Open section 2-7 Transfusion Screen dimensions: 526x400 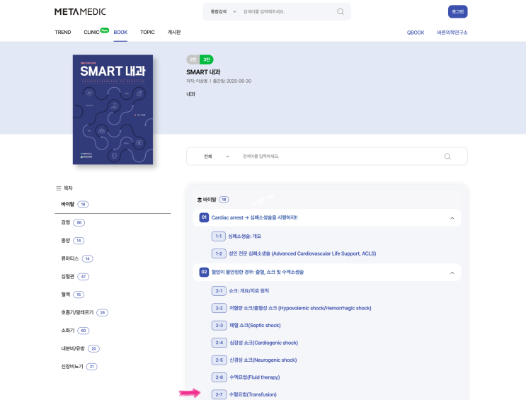tap(244, 394)
